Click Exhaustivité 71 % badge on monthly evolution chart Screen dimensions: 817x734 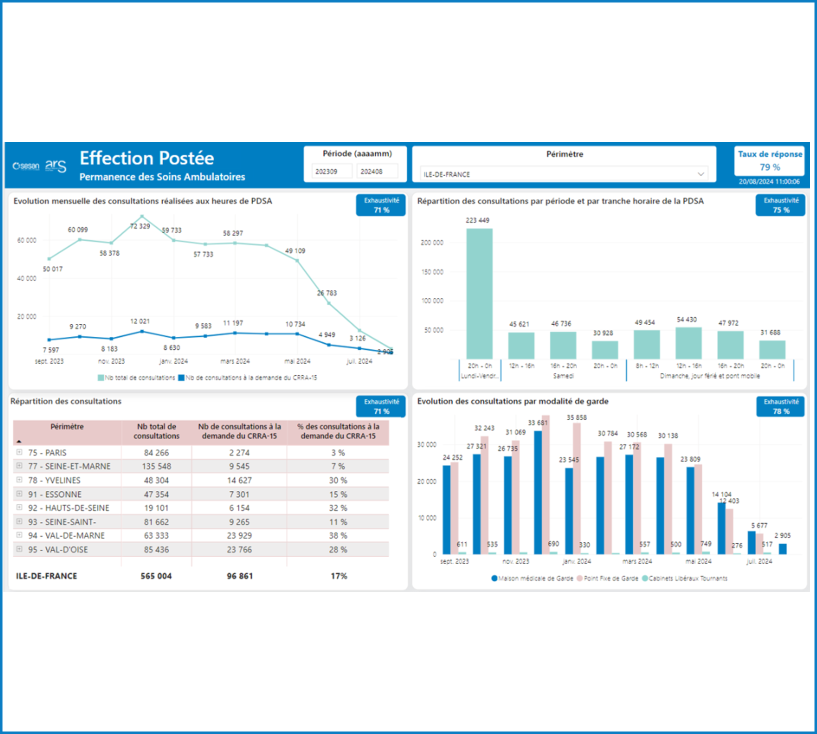(x=381, y=205)
